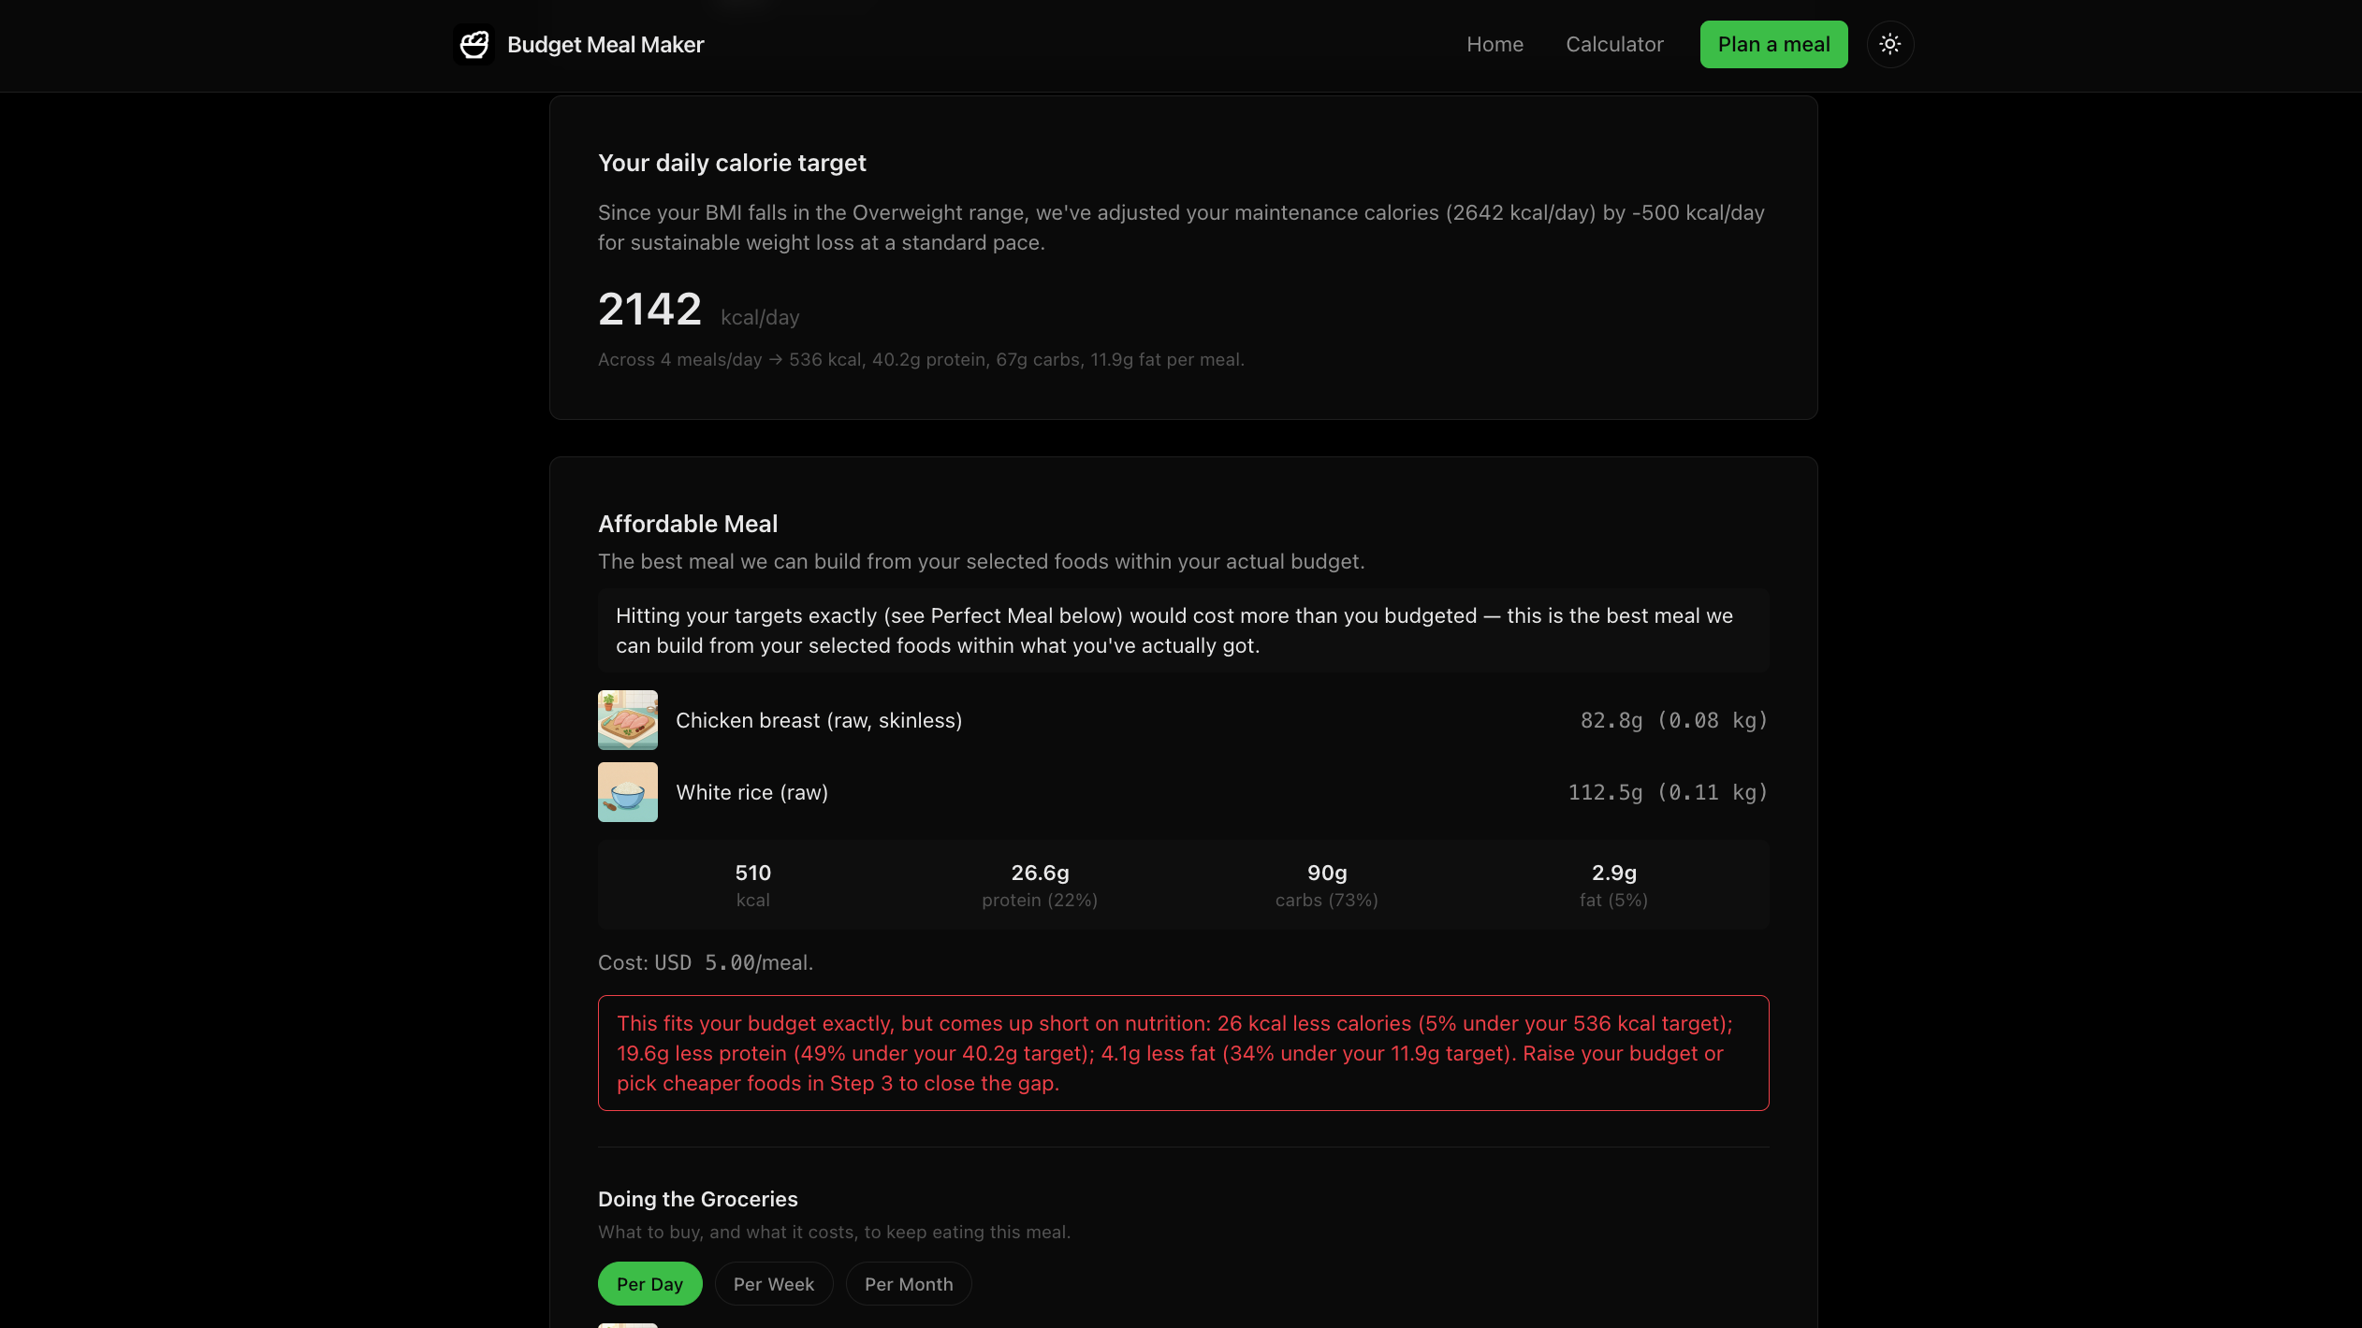The image size is (2362, 1328).
Task: Click the Plan a meal button
Action: tap(1773, 44)
